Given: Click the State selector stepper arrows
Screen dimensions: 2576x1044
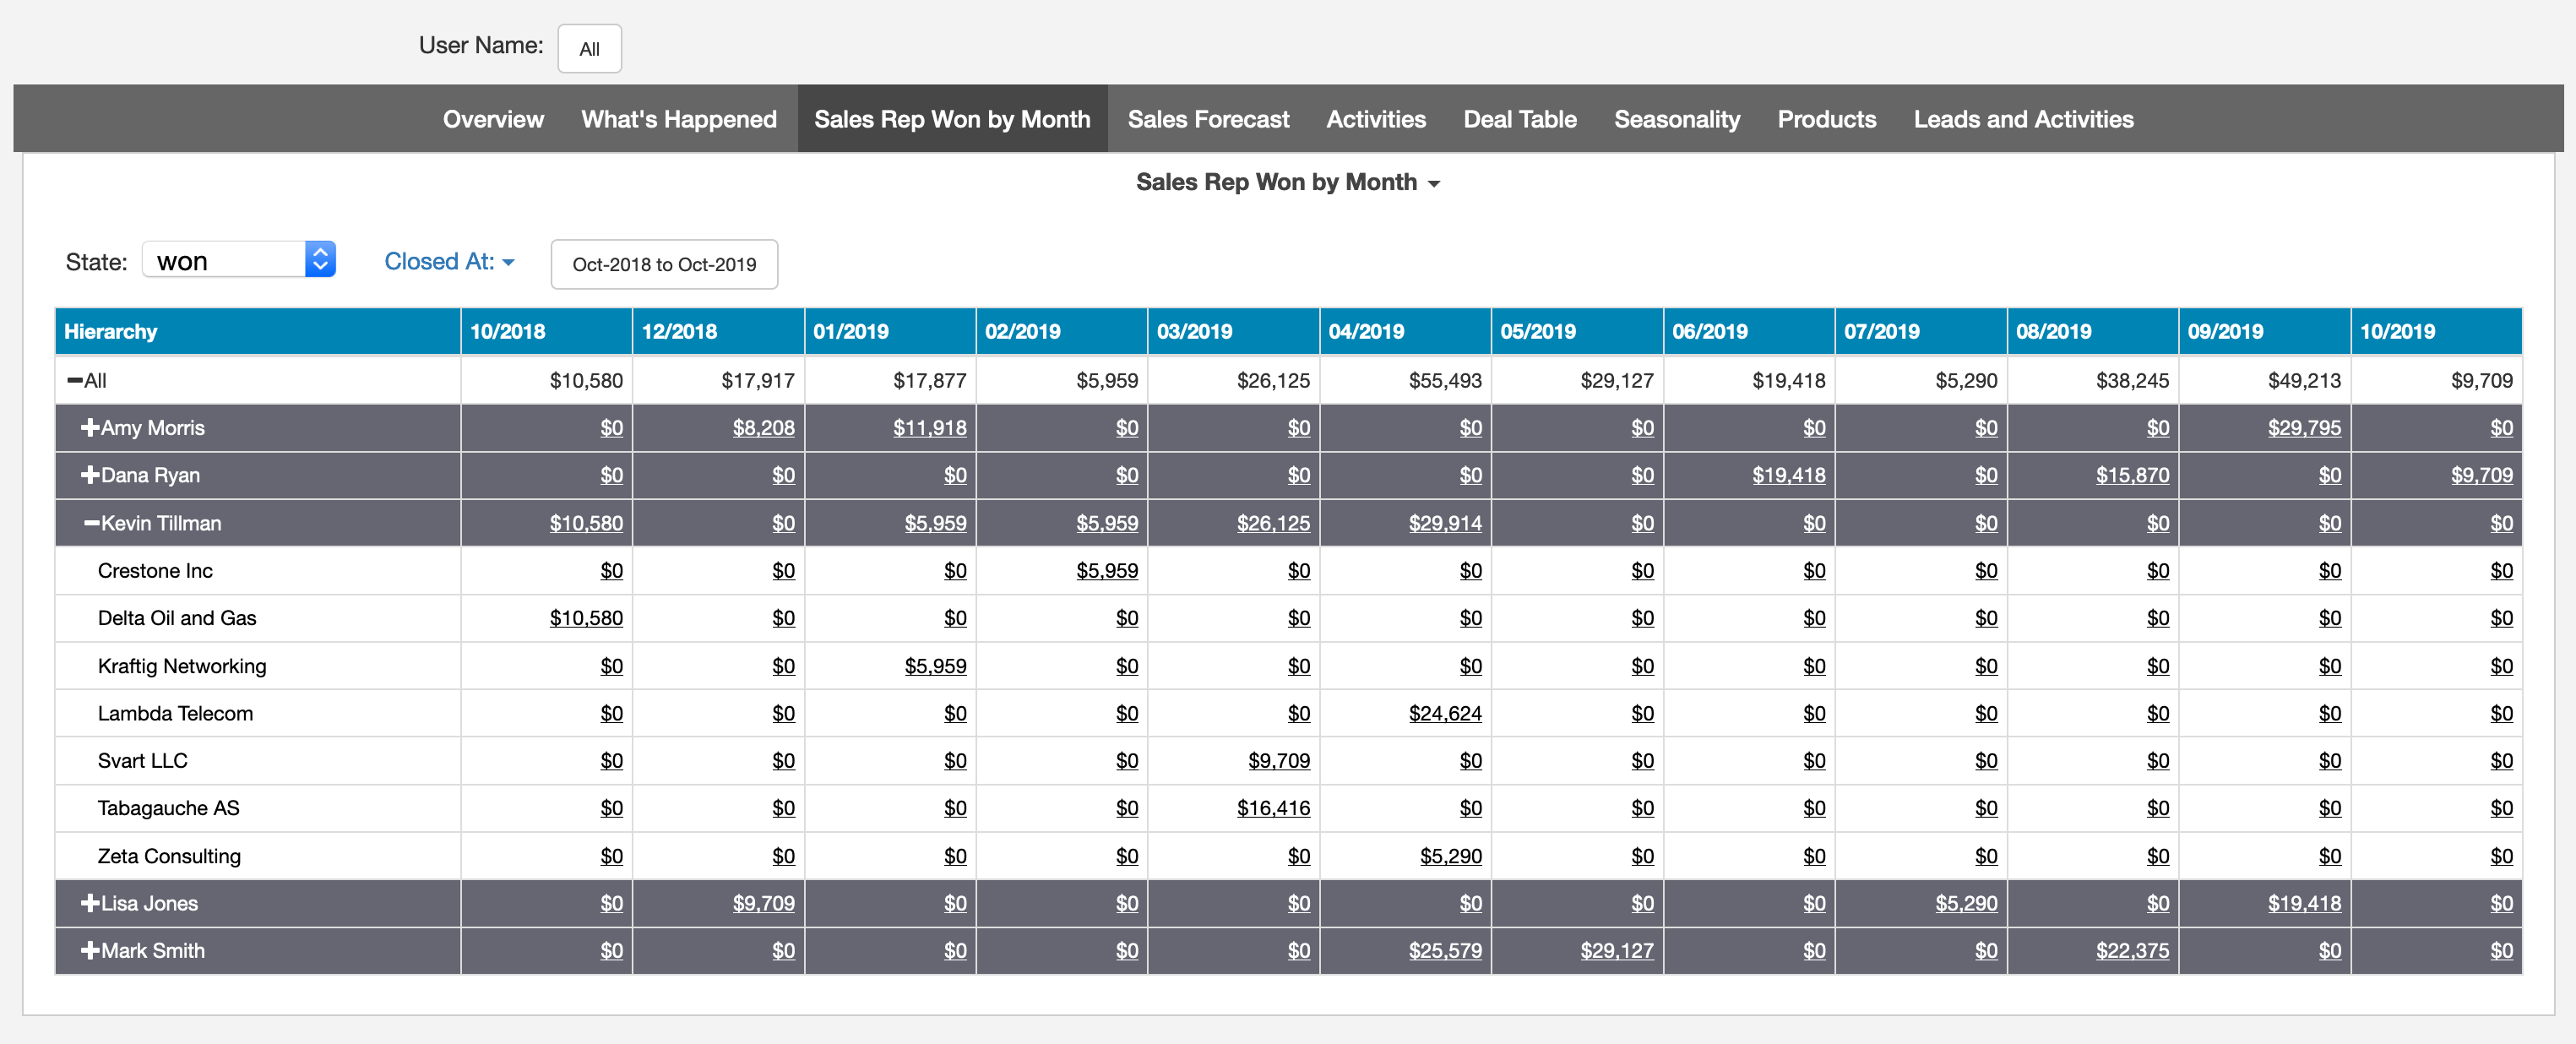Looking at the screenshot, I should (320, 259).
